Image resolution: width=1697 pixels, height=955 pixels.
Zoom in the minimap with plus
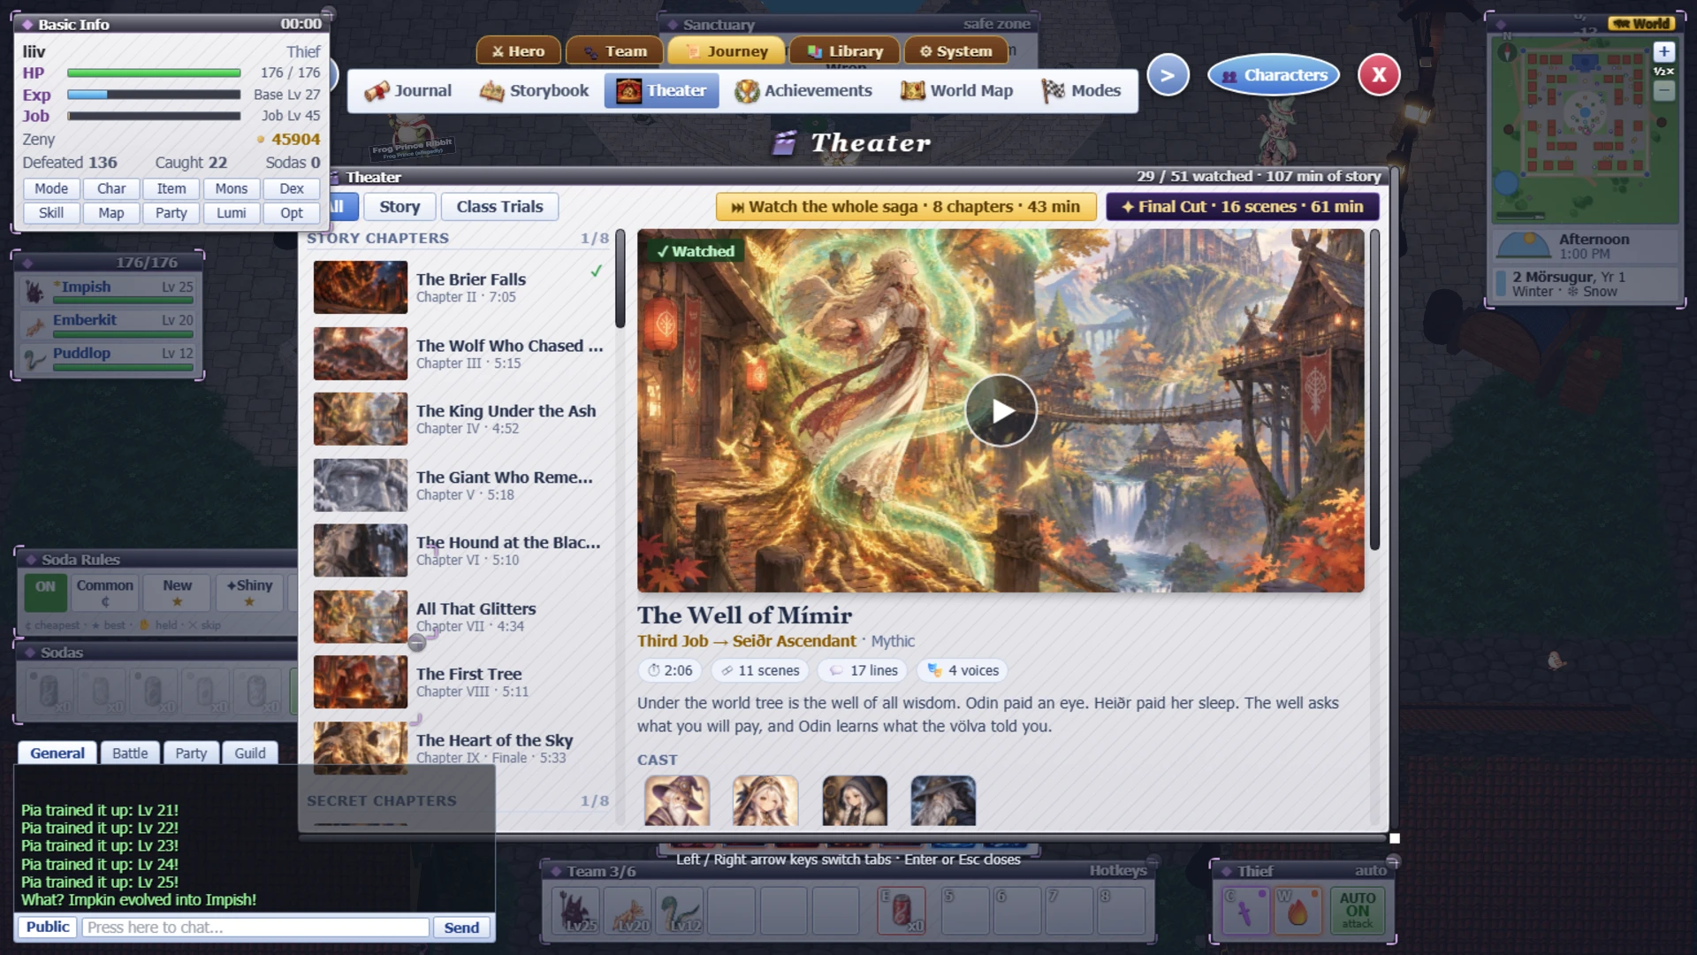tap(1663, 51)
